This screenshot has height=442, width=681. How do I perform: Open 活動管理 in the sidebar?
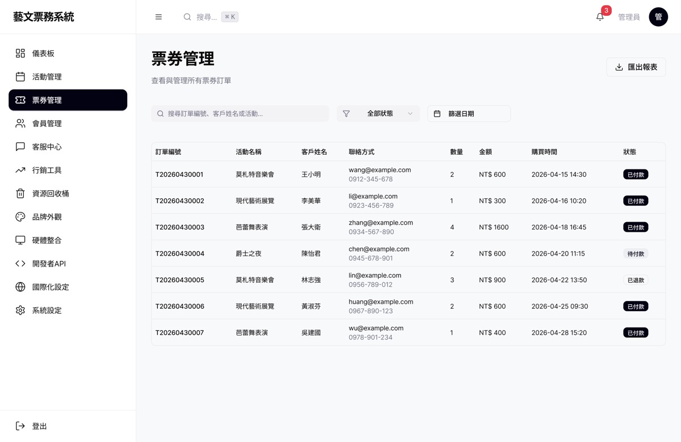(x=68, y=76)
